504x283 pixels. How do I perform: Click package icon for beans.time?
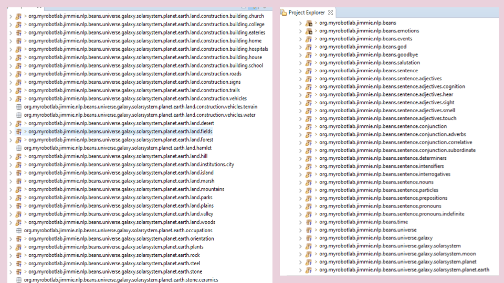click(309, 222)
